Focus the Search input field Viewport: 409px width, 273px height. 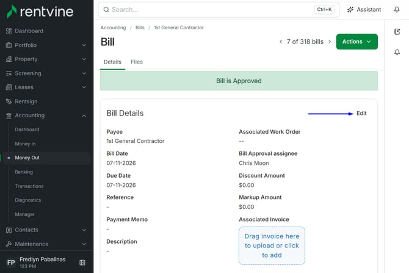click(219, 10)
